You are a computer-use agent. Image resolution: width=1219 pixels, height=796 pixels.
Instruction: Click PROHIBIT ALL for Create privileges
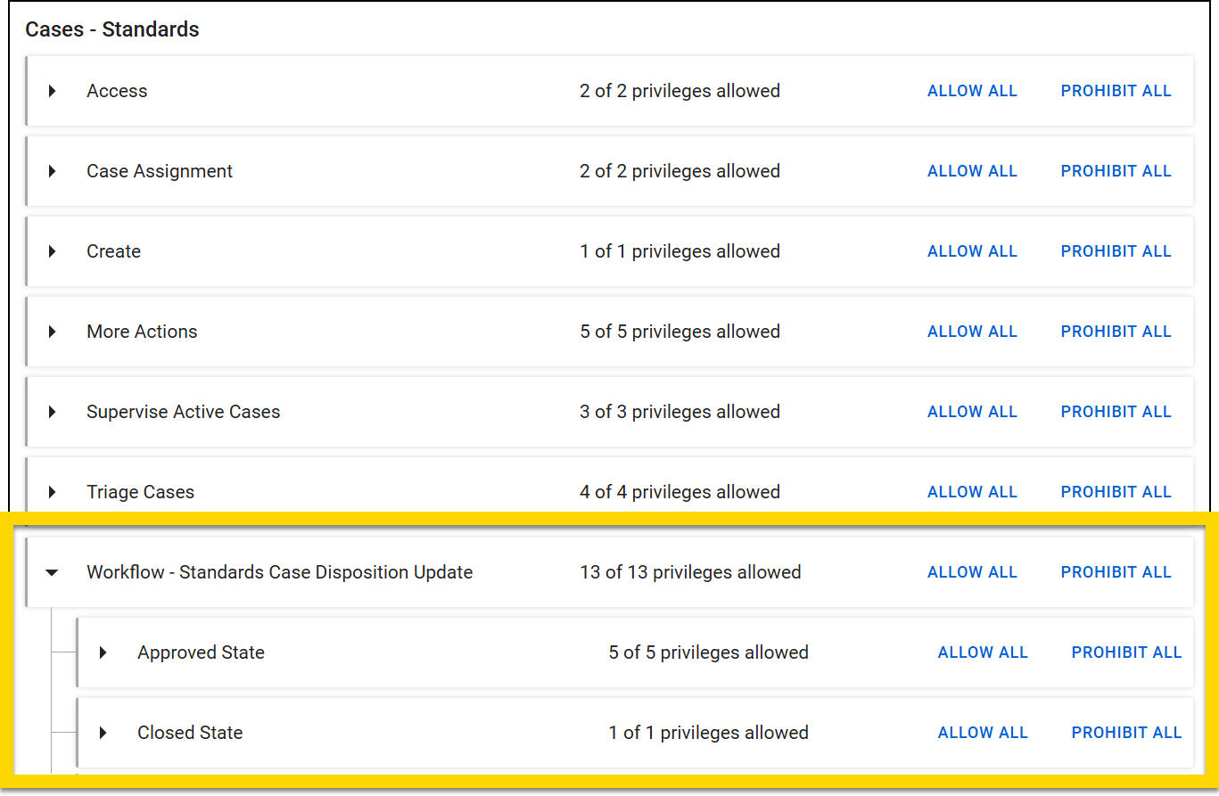pyautogui.click(x=1115, y=250)
